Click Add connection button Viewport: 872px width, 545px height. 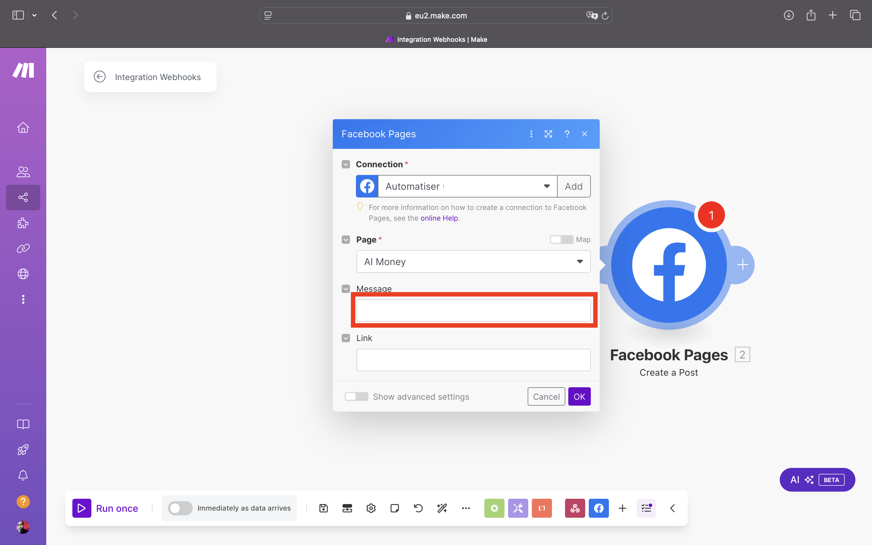pos(574,186)
